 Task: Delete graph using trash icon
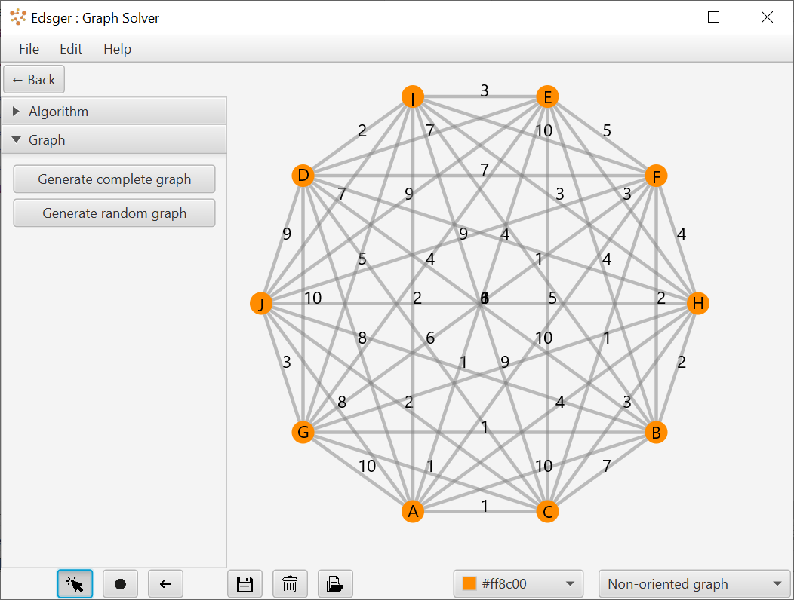coord(290,584)
